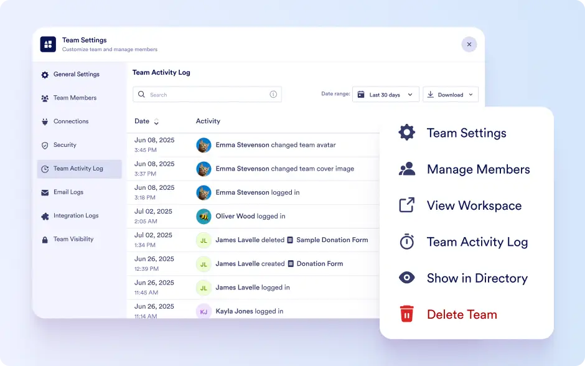Click into the activity Search field

click(x=207, y=95)
